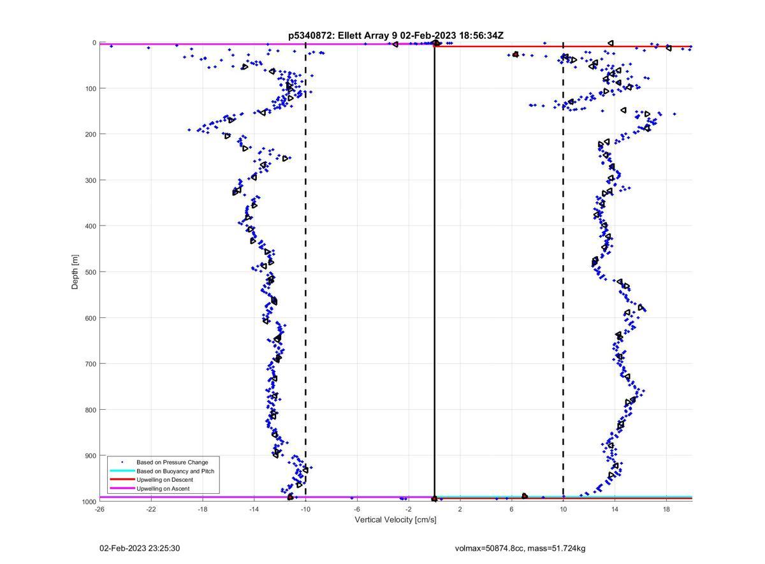The height and width of the screenshot is (564, 765).
Task: Click y-axis tick label '400'
Action: [x=91, y=226]
